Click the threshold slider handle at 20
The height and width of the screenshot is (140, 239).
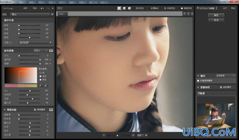(x=30, y=37)
